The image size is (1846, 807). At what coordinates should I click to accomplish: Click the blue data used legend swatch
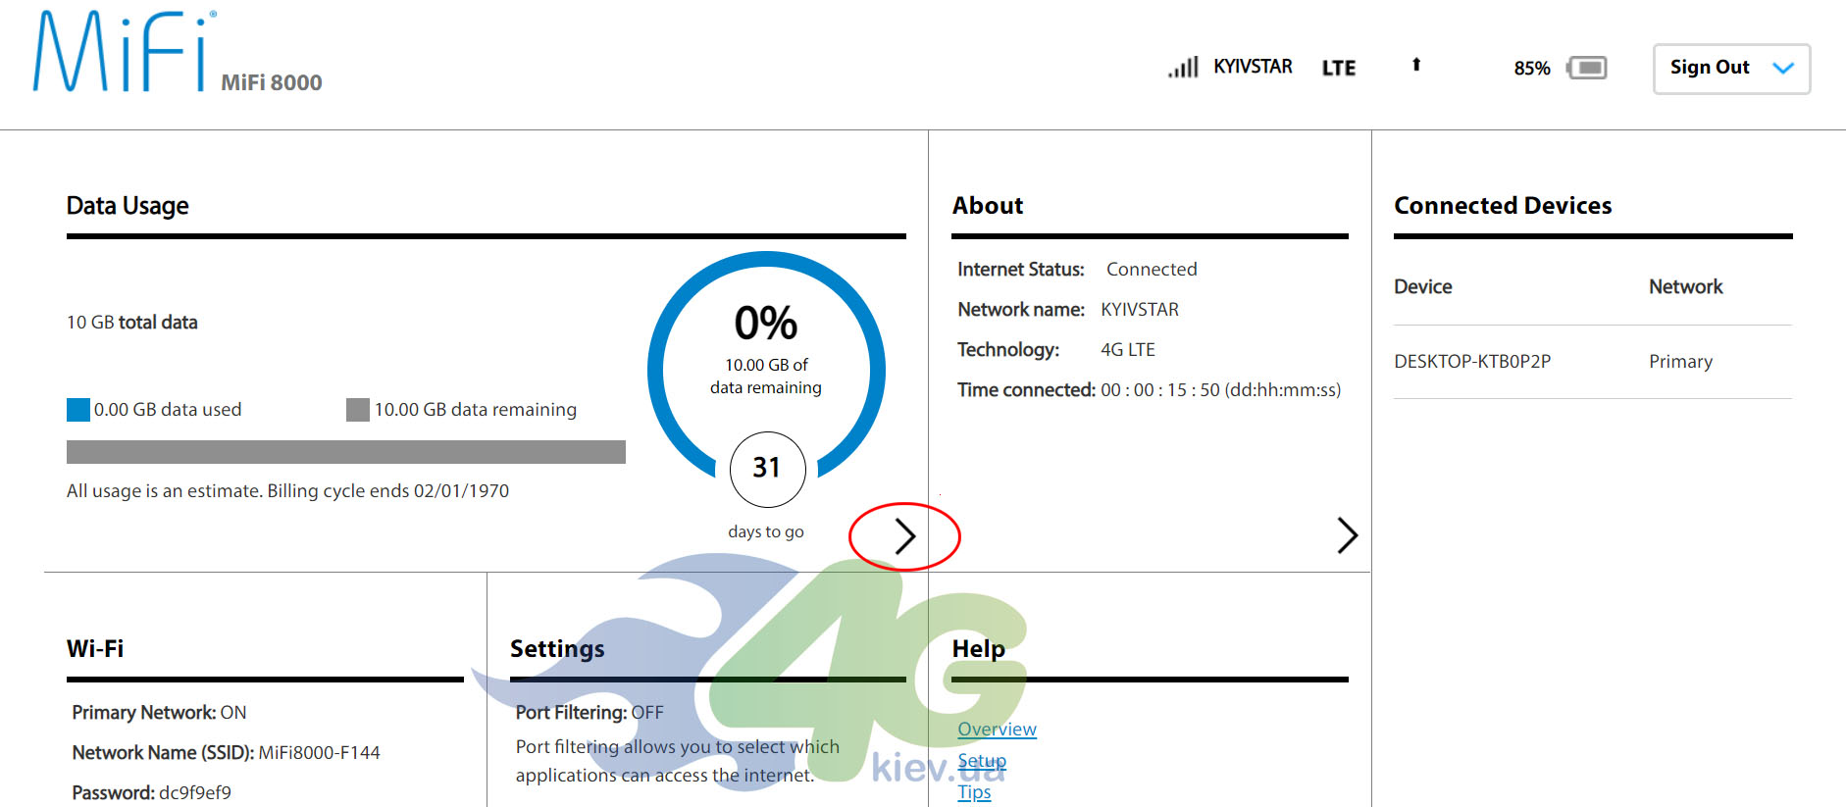pos(78,409)
